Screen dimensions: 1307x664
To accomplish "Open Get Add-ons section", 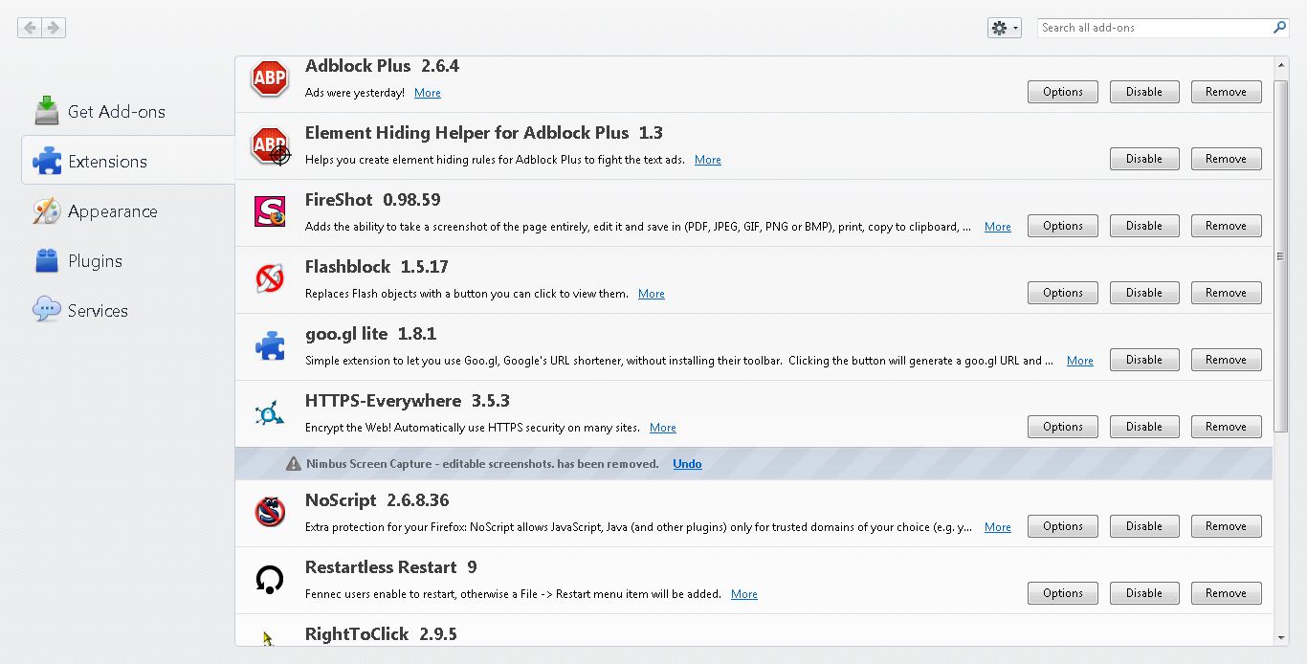I will (128, 111).
